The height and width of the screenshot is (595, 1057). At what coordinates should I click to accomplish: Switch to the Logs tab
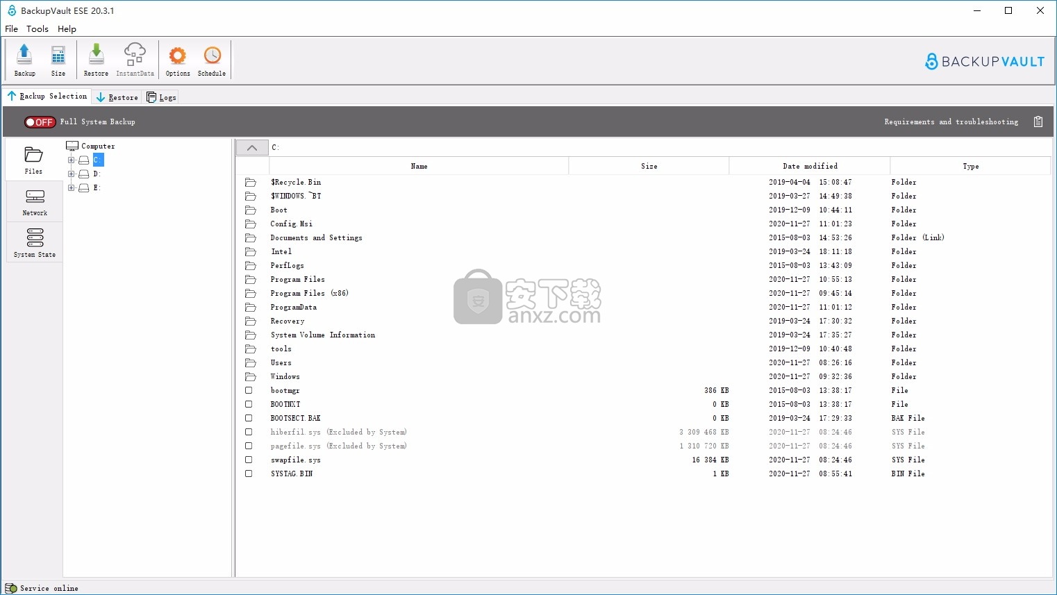(161, 97)
